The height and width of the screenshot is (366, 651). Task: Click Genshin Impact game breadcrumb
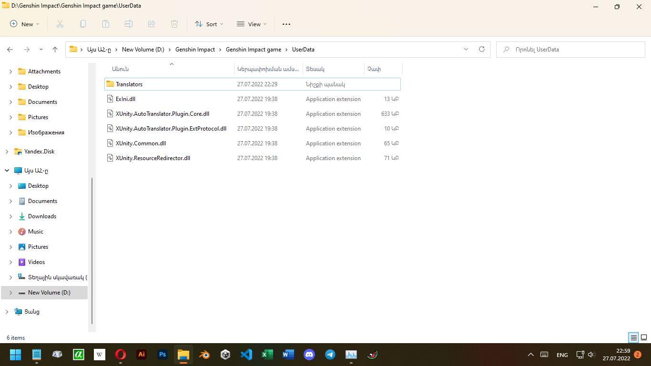point(254,50)
